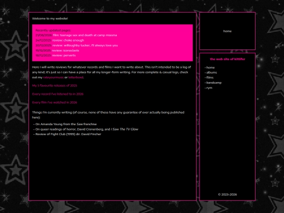Screen dimensions: 284x213
Task: Visit the rateyourmusic link
Action: coord(54,77)
